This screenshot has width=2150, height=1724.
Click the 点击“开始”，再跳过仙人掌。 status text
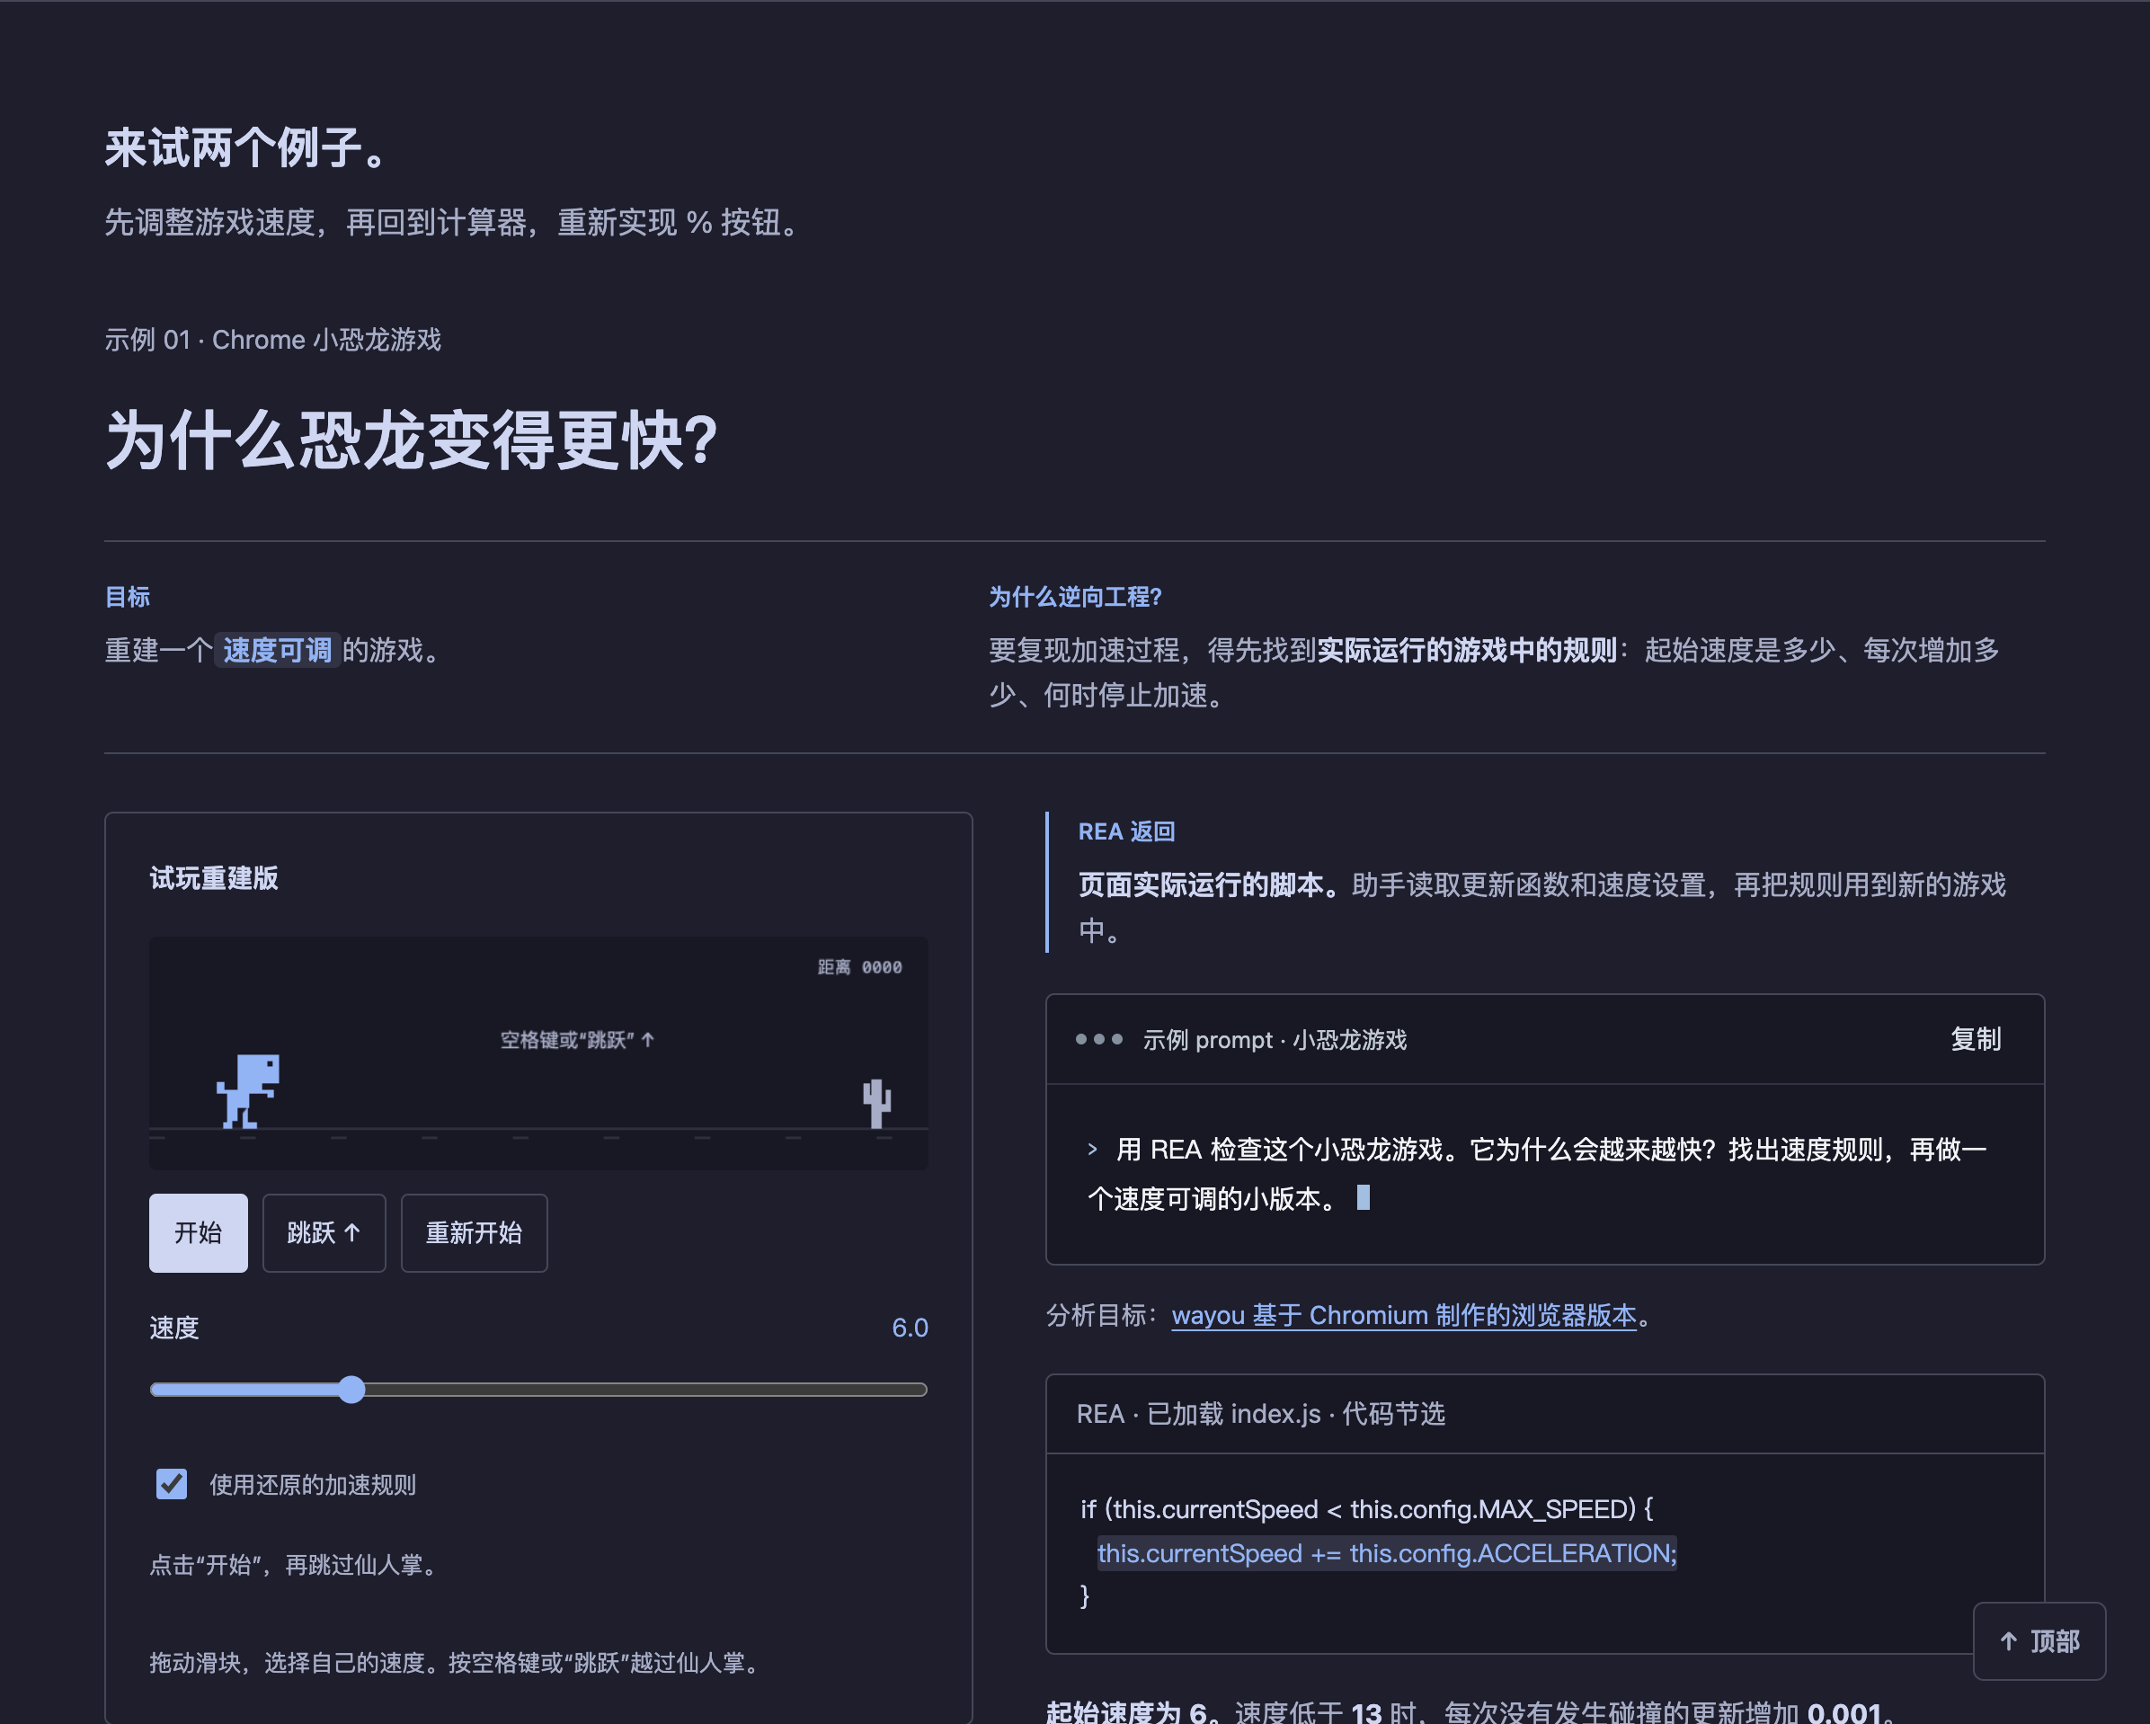pos(295,1565)
